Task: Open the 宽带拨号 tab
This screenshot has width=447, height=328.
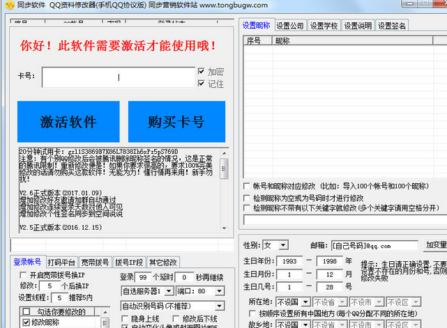Action: coord(95,263)
